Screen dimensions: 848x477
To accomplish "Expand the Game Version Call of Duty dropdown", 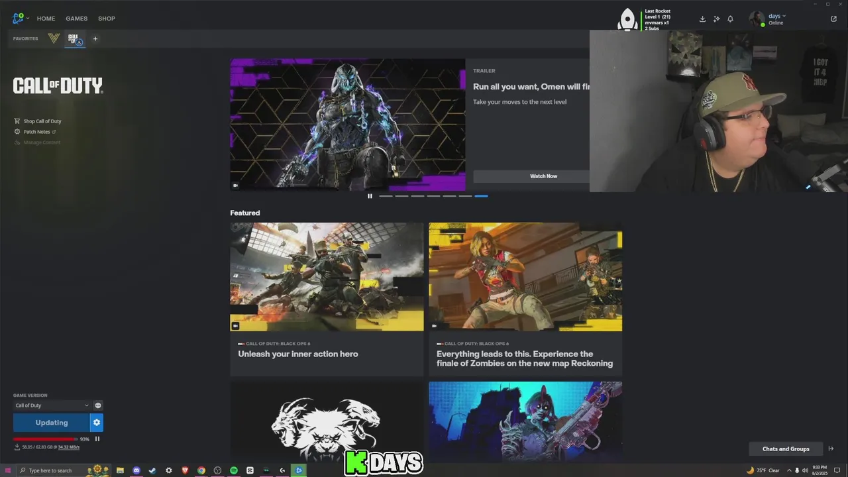I will pos(52,405).
